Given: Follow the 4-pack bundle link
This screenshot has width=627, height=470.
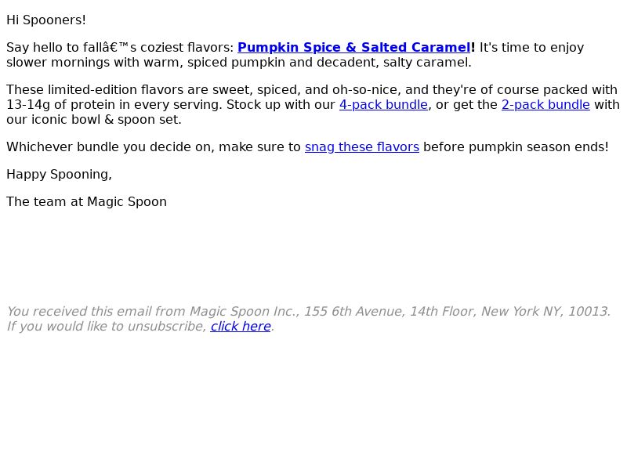Looking at the screenshot, I should pos(383,105).
